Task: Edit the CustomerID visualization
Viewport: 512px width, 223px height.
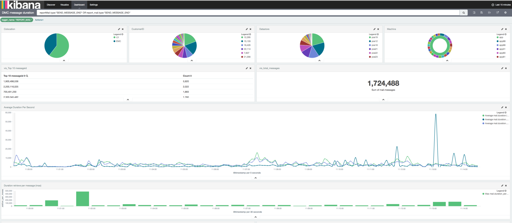Action: [x=247, y=29]
